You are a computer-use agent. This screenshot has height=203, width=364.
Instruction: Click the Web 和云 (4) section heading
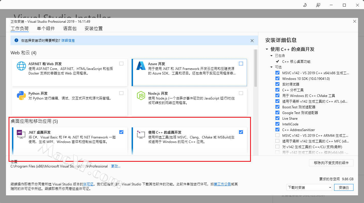(24, 53)
